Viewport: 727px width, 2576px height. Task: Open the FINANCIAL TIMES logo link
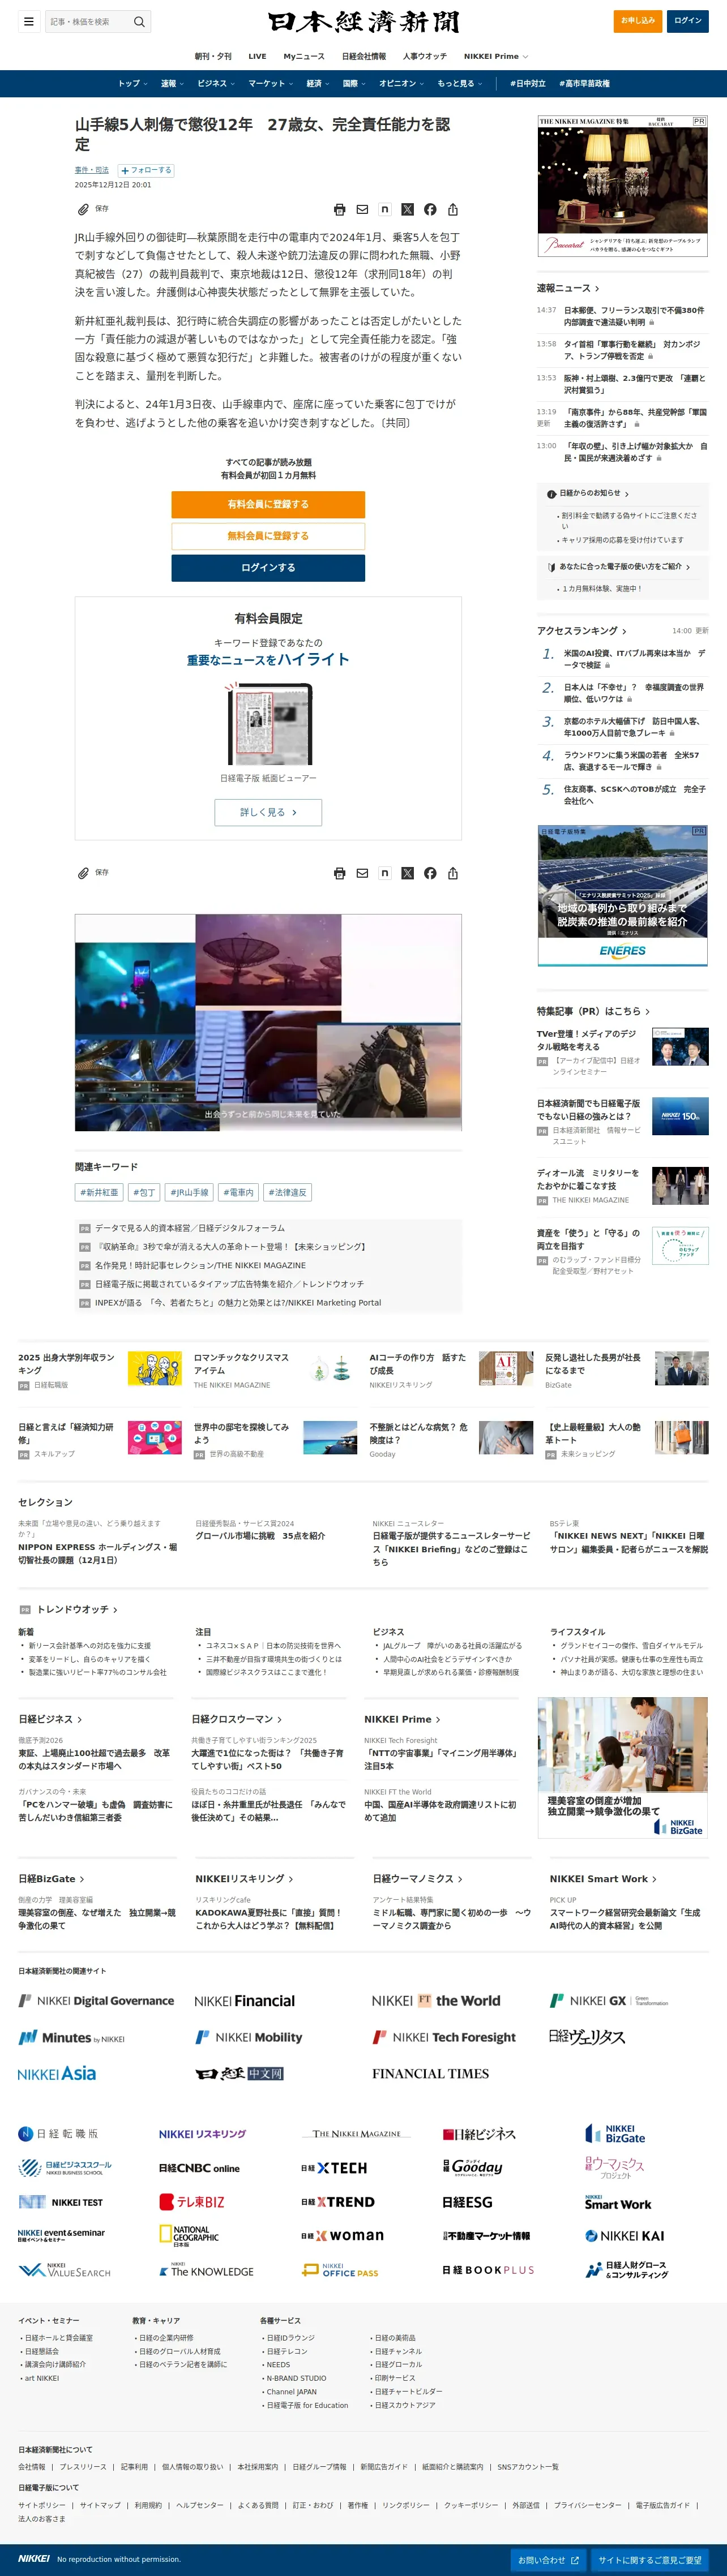click(430, 2074)
